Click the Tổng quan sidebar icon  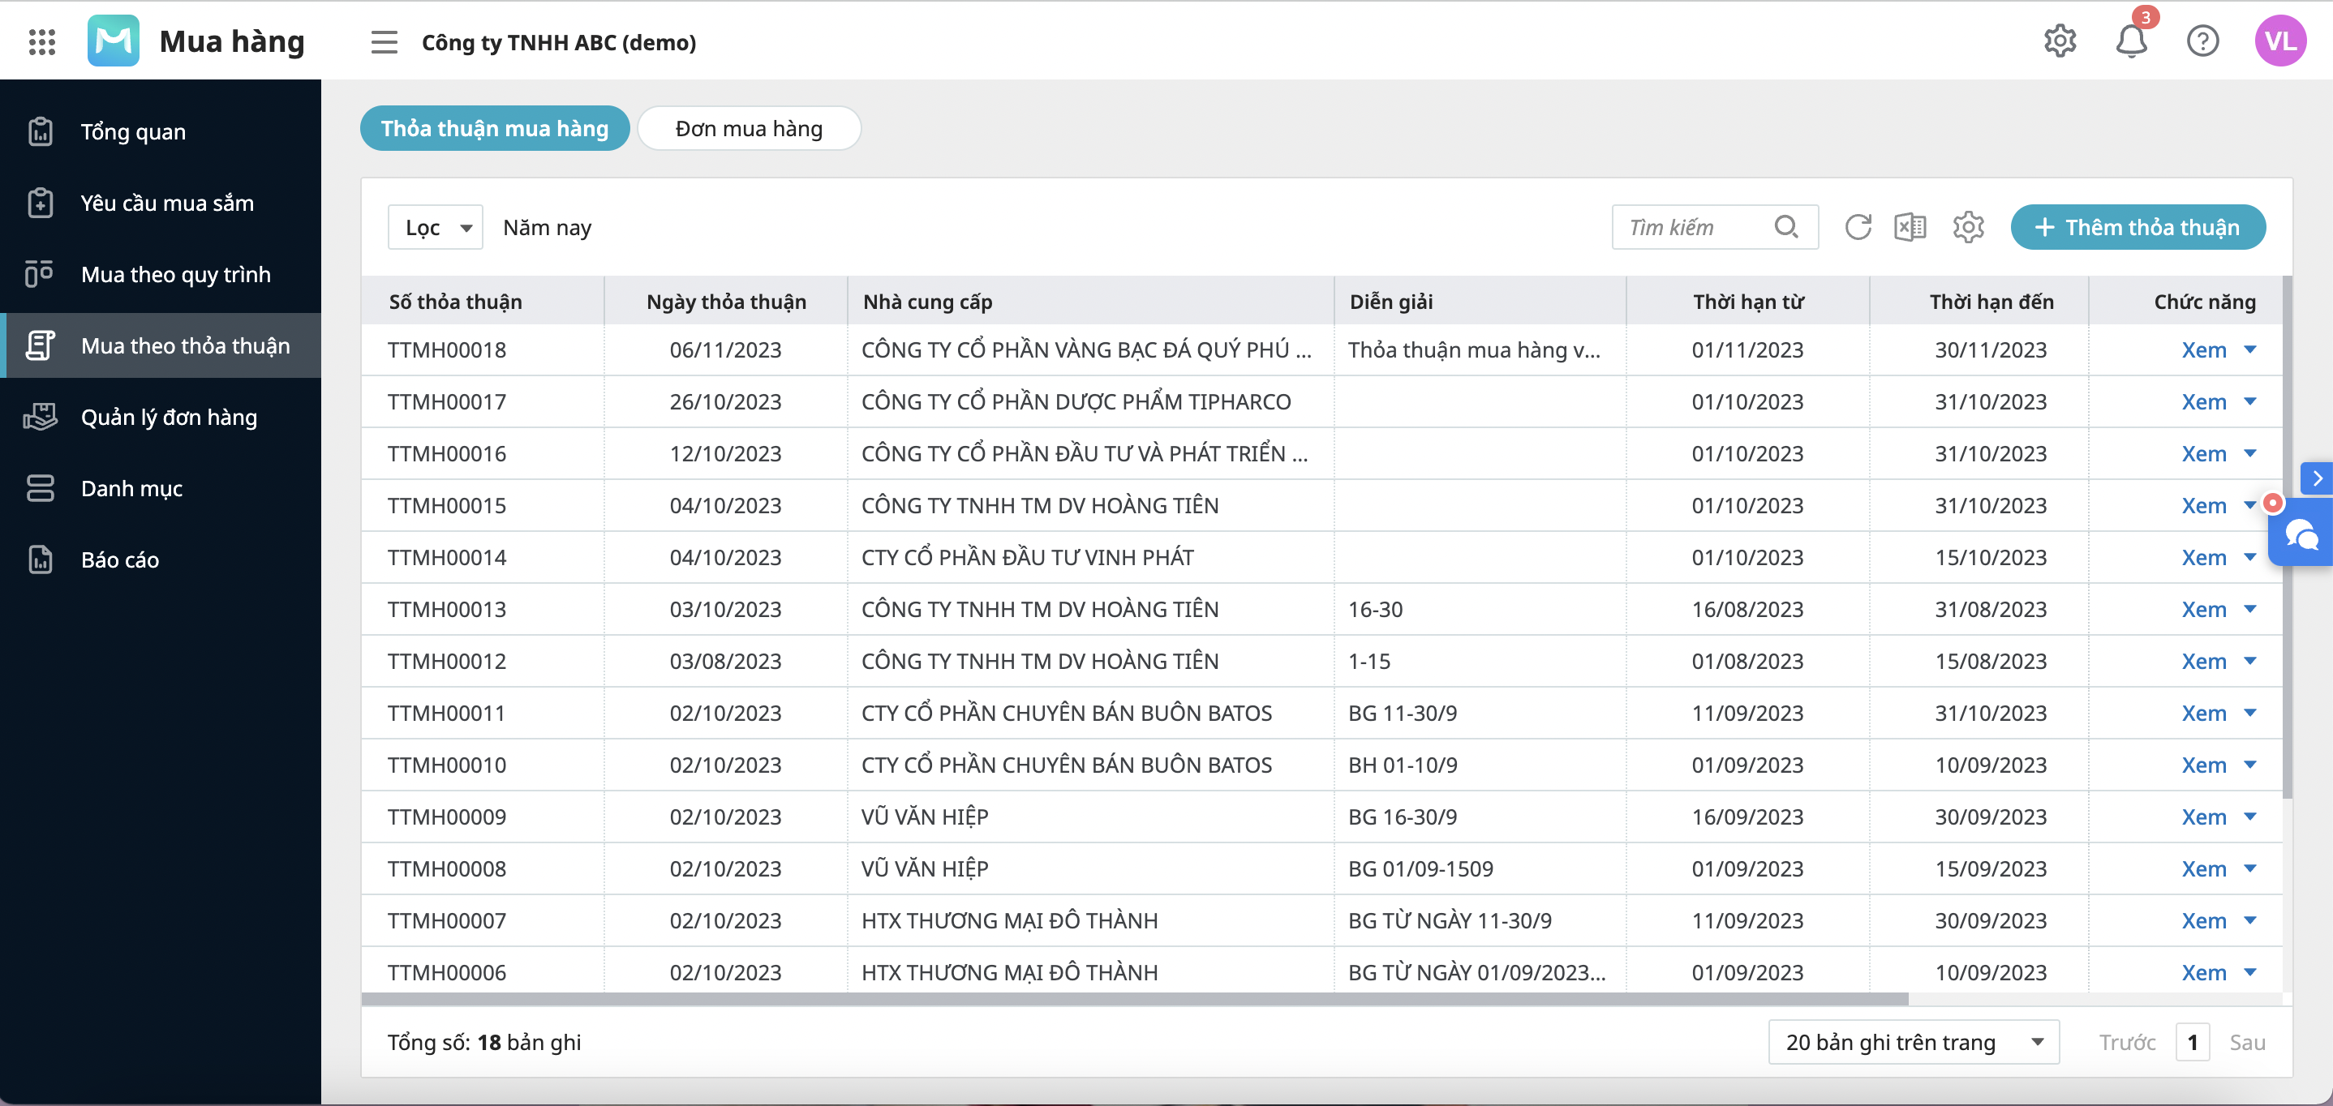click(x=40, y=132)
